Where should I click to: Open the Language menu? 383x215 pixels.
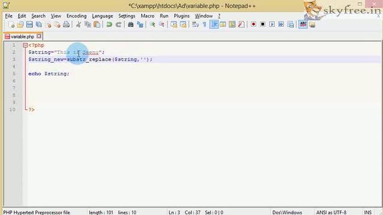tap(102, 16)
